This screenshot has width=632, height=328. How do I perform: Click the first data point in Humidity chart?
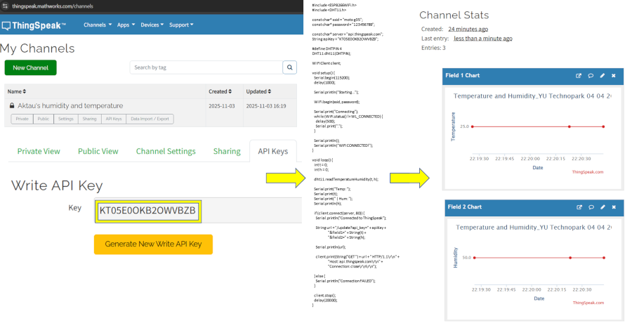(x=475, y=258)
